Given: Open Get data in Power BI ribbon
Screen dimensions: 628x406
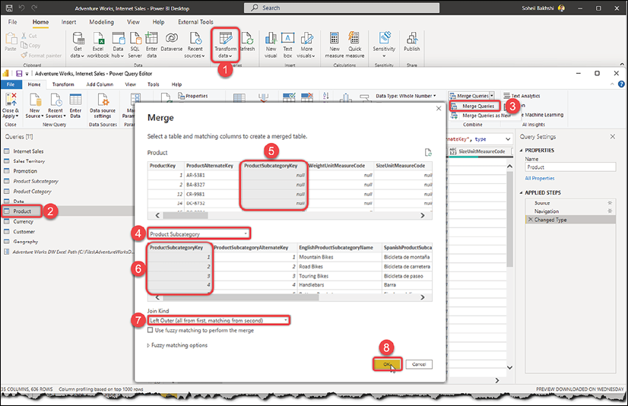Looking at the screenshot, I should click(78, 45).
